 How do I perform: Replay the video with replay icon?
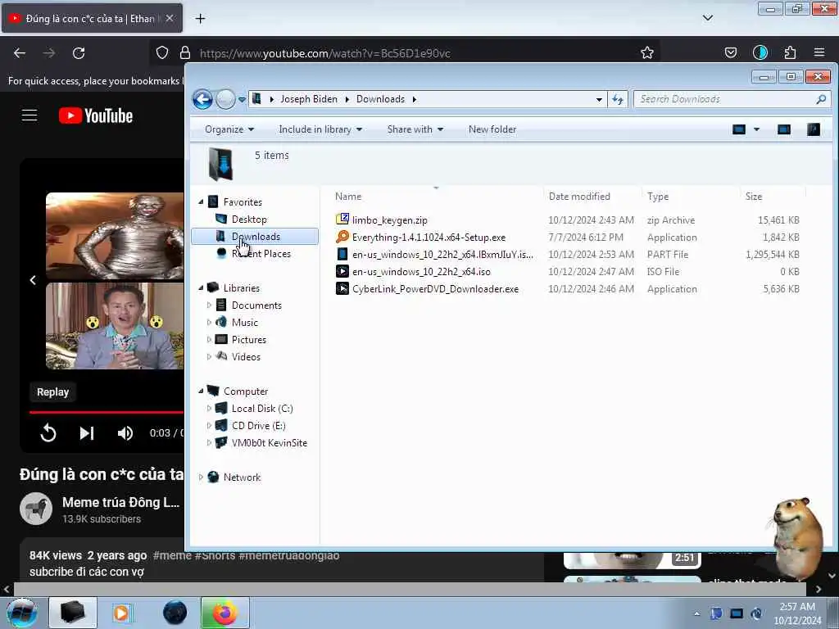(48, 432)
